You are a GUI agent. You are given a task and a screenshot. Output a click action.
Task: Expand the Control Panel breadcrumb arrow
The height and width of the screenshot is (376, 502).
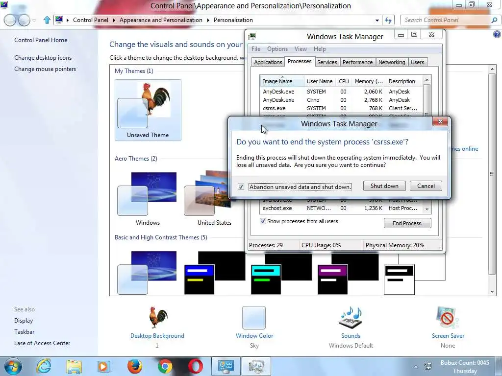point(114,20)
